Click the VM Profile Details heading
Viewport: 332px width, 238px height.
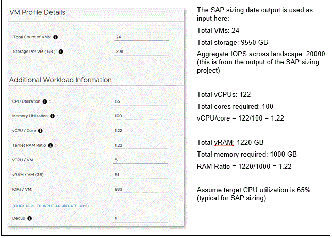pos(38,12)
